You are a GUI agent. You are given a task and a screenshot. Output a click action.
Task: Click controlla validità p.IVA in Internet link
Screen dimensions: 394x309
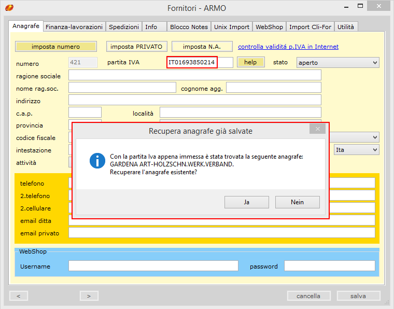[288, 47]
